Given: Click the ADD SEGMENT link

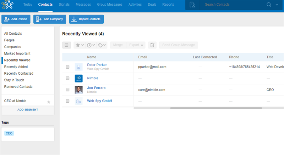Looking at the screenshot, I should coord(28,110).
